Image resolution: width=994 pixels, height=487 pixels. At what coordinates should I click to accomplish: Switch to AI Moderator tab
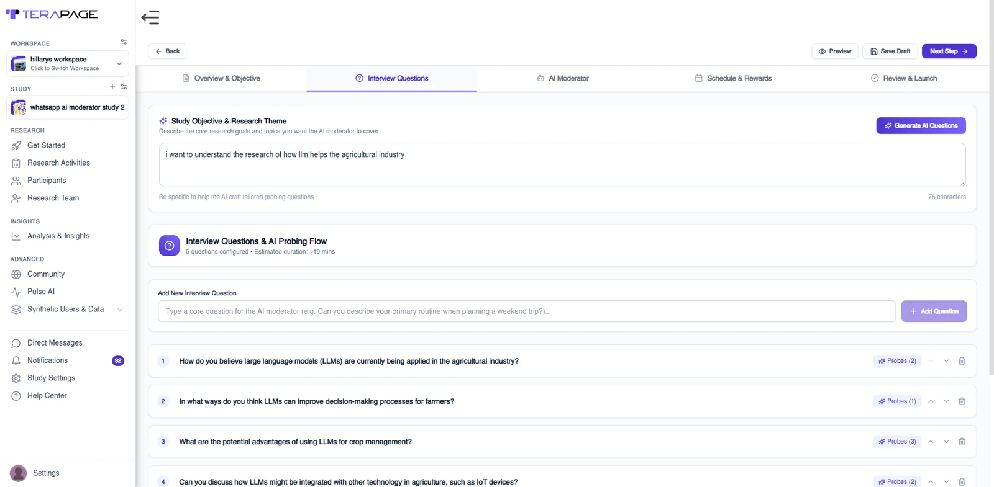point(563,78)
